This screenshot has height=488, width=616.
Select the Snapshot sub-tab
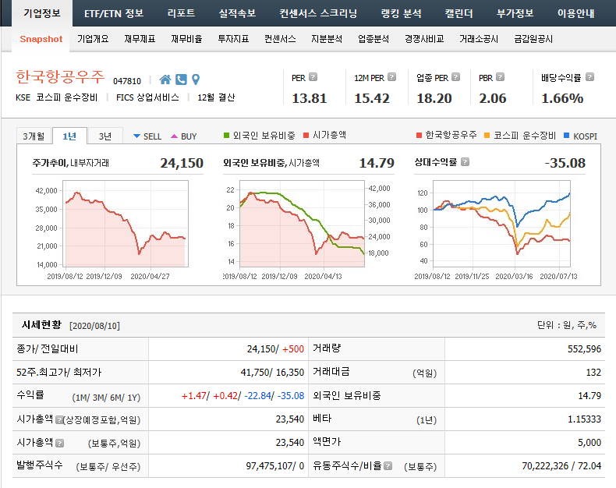tap(41, 39)
